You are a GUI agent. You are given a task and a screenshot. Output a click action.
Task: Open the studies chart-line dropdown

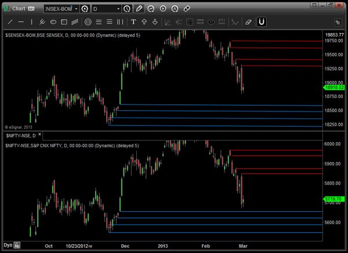pos(151,9)
